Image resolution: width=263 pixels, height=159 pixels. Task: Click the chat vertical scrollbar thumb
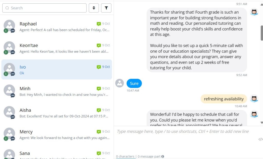[x=262, y=33]
